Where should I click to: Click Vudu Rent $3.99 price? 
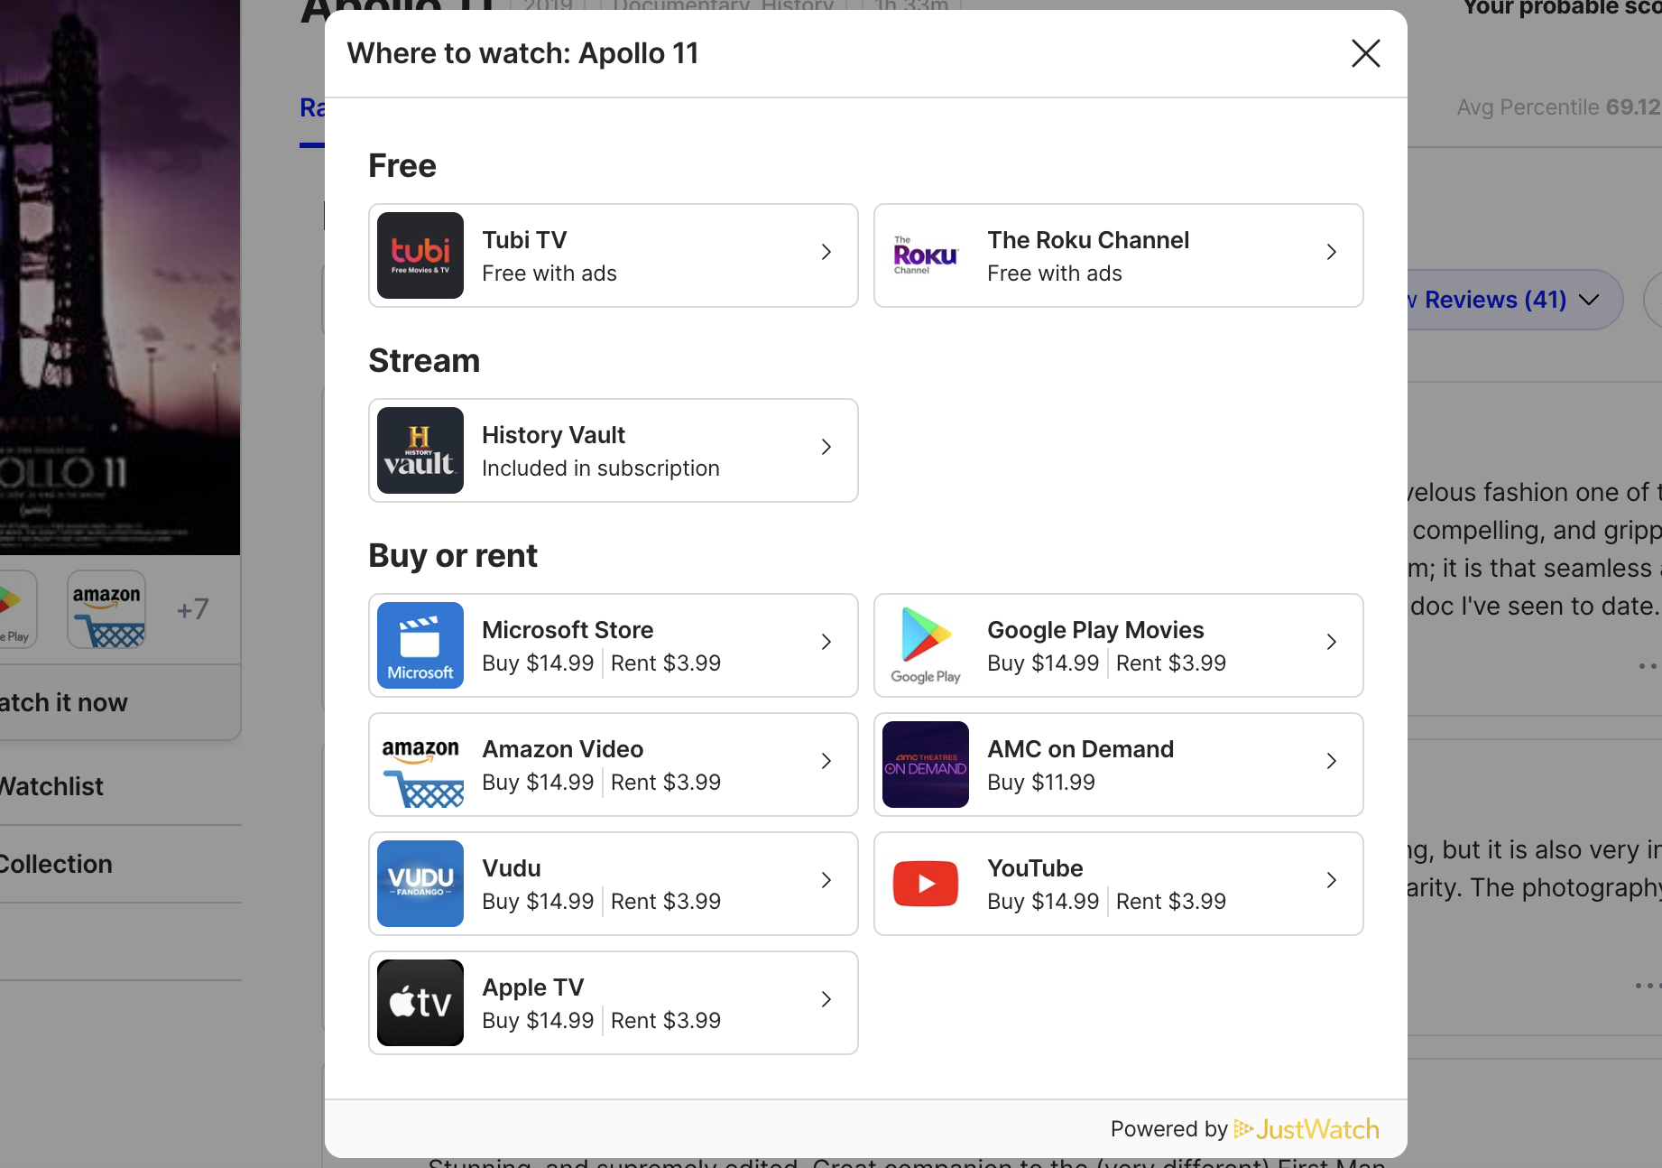click(666, 902)
